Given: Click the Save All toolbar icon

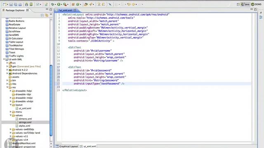Looking at the screenshot, I should (16, 5).
